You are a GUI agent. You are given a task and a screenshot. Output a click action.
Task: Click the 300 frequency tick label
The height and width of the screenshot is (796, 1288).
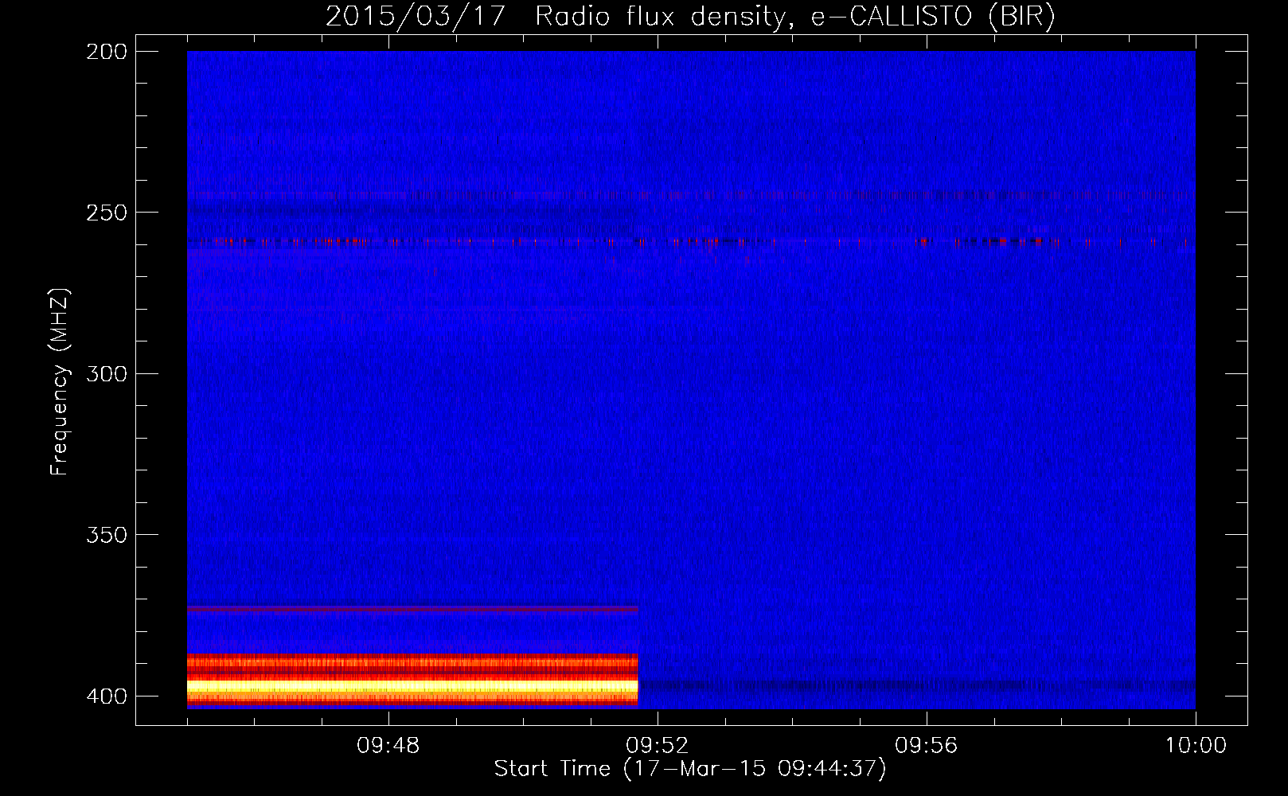[107, 373]
